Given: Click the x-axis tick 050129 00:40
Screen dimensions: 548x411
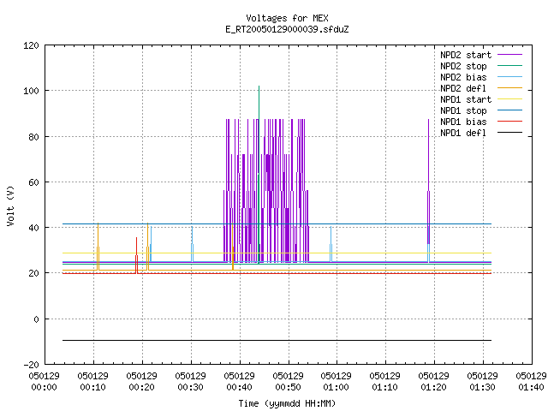Looking at the screenshot, I should point(239,382).
